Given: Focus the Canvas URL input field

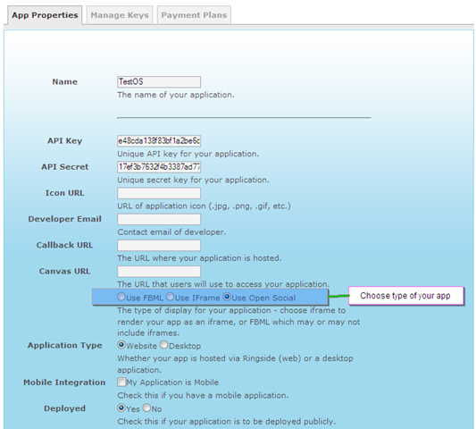Looking at the screenshot, I should 159,272.
